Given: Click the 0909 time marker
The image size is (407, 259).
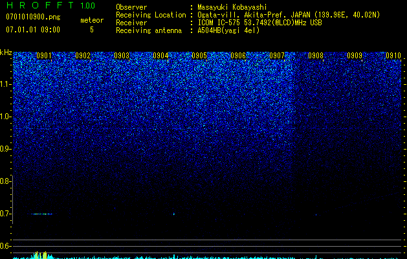Looking at the screenshot, I should 355,56.
